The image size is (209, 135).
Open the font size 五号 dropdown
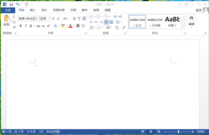coord(49,18)
